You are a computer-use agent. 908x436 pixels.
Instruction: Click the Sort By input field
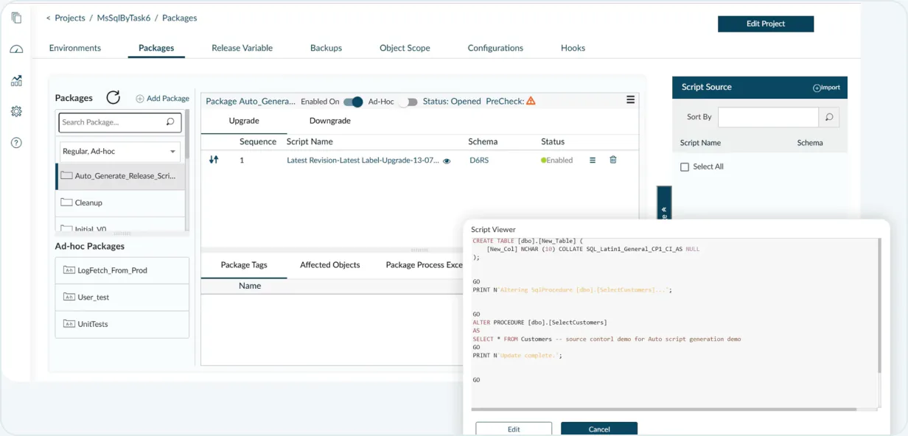coord(768,117)
